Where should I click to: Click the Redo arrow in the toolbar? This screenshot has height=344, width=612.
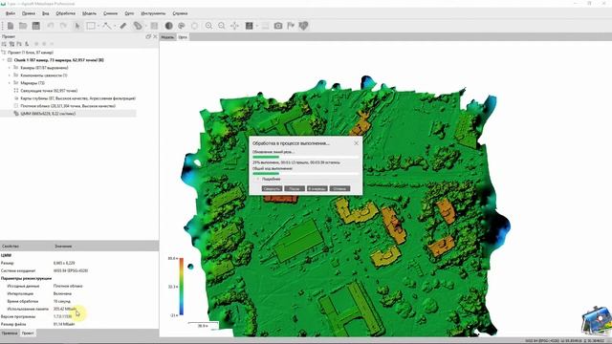(63, 26)
